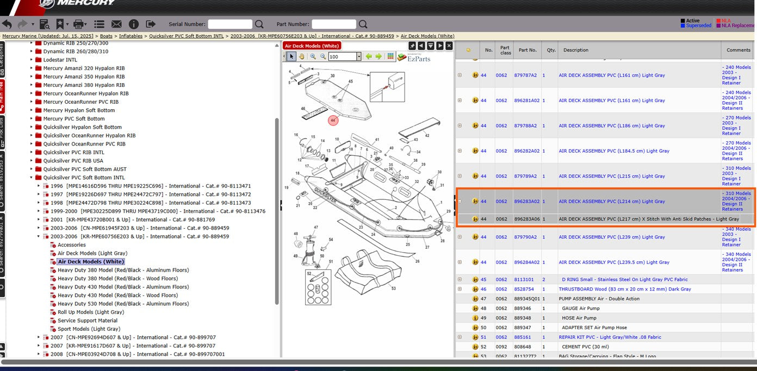Click the pin icon on diagram panel header
Viewport: 757px width, 371px height.
point(412,46)
